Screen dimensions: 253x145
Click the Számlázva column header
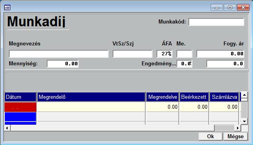224,97
